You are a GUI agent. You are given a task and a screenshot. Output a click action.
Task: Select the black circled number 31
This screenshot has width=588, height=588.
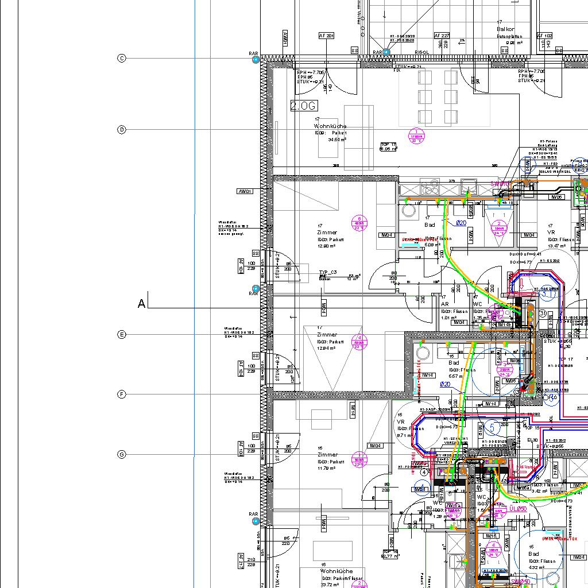pyautogui.click(x=542, y=313)
